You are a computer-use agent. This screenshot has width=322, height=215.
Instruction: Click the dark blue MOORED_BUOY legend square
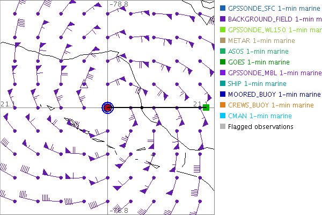tap(223, 94)
